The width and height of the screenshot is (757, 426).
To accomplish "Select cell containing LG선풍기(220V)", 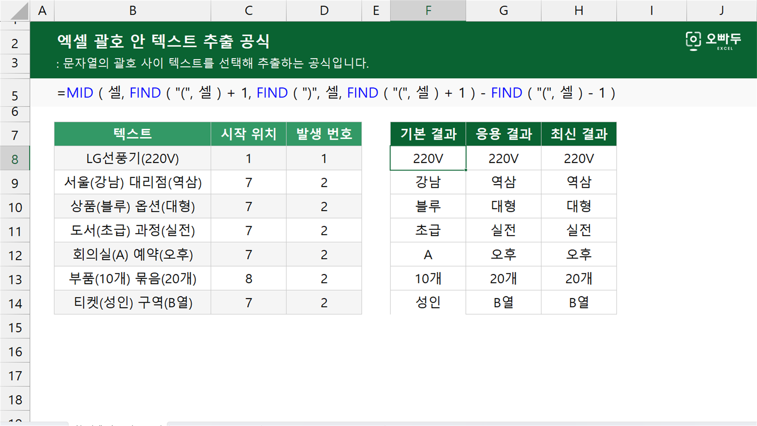I will tap(132, 159).
